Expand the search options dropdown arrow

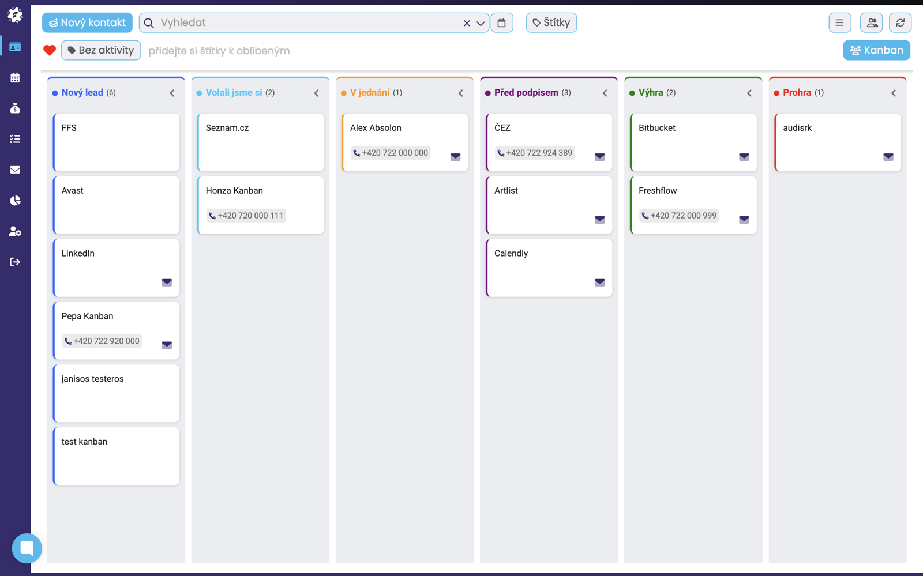pos(481,23)
